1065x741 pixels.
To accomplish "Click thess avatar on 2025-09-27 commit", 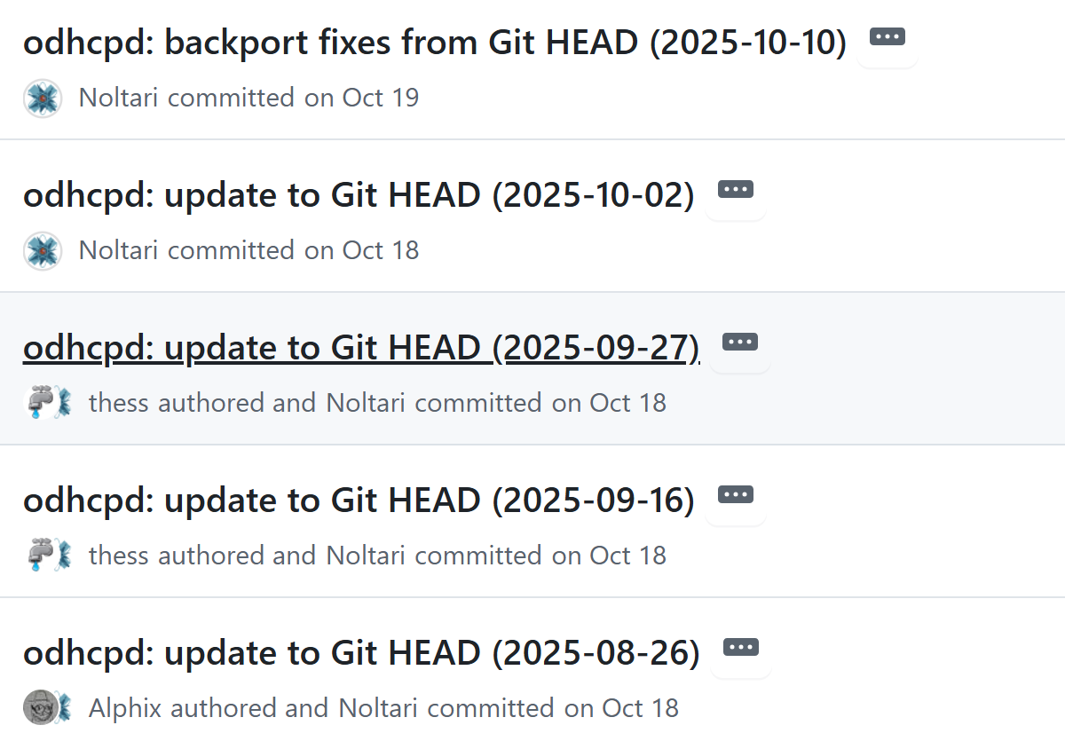I will pyautogui.click(x=37, y=403).
